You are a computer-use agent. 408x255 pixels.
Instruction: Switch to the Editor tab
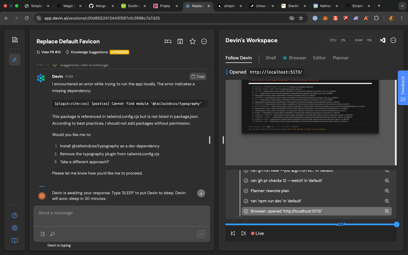319,58
